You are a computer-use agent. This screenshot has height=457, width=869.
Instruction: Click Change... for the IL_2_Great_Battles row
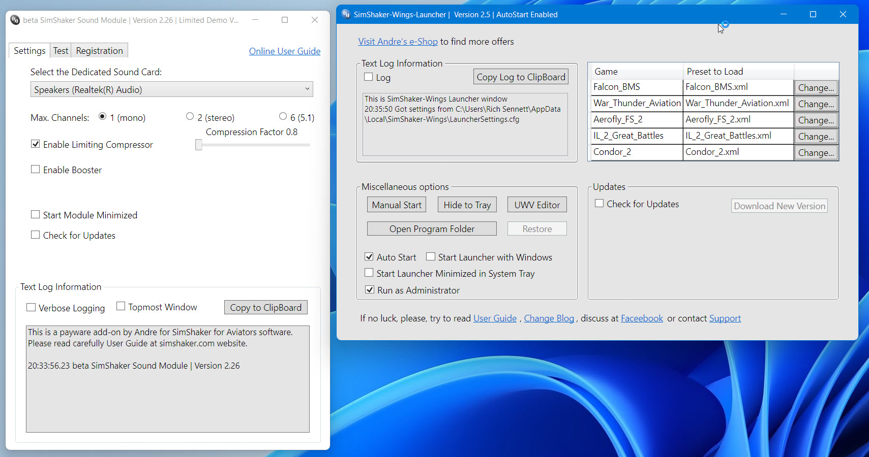[x=816, y=137]
